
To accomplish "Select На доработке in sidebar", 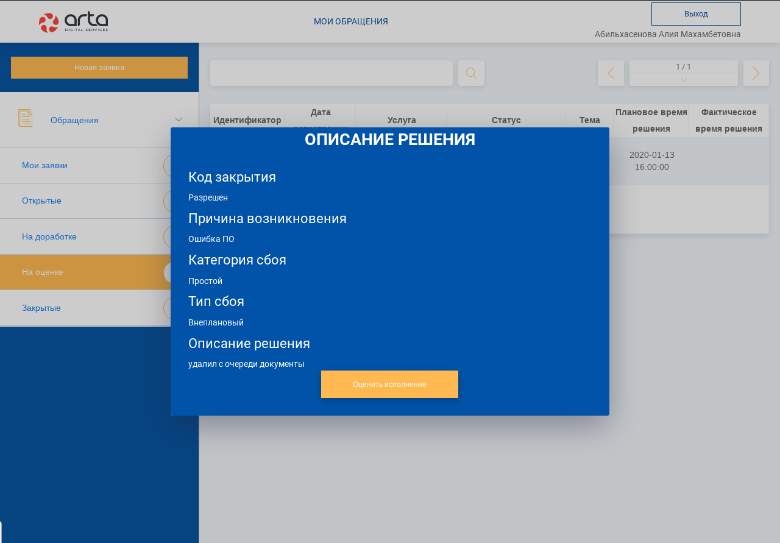I will (99, 236).
